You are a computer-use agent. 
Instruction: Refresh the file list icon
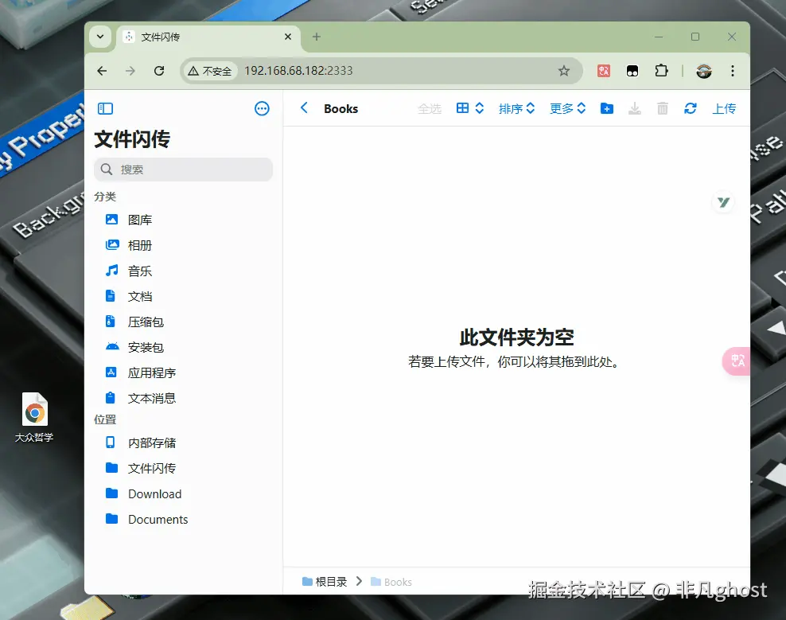(691, 108)
